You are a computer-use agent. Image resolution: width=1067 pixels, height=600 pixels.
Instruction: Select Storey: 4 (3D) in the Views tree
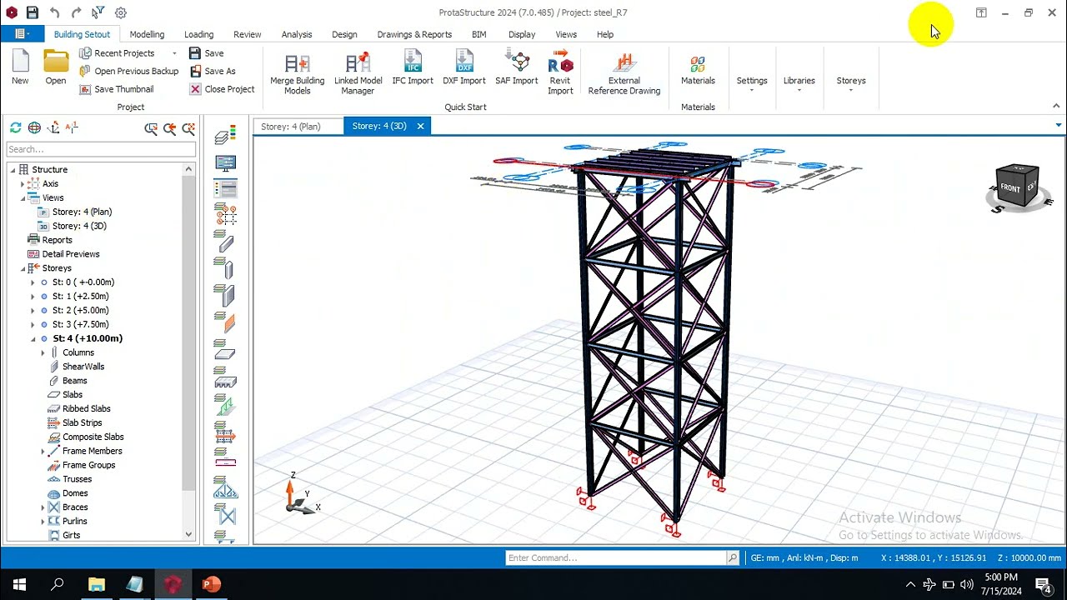pyautogui.click(x=79, y=226)
